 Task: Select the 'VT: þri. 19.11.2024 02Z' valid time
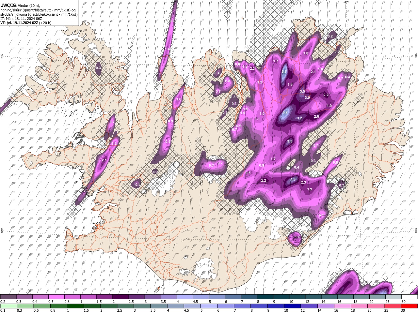point(19,23)
